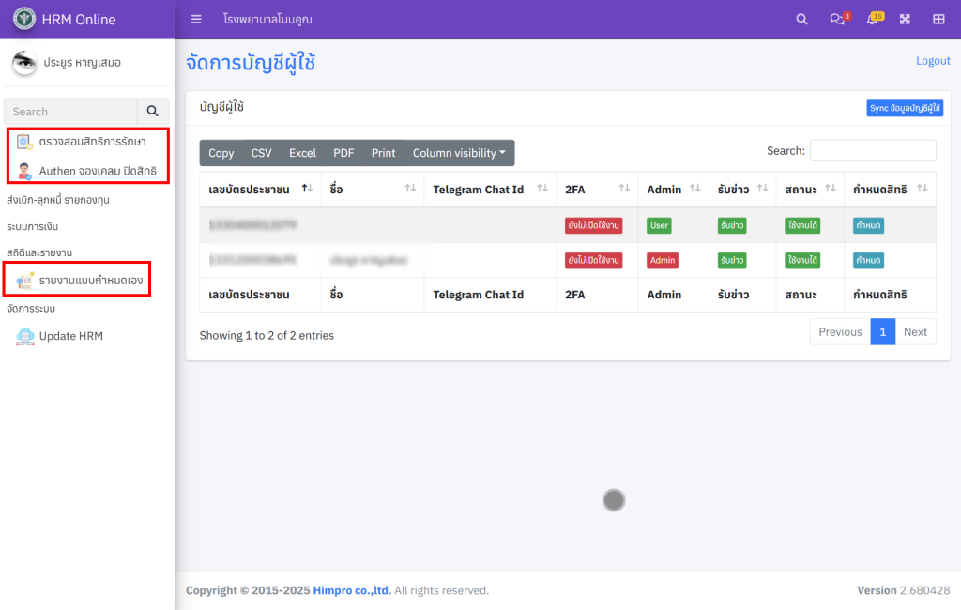Image resolution: width=961 pixels, height=610 pixels.
Task: Toggle the red Admin badge in second row
Action: pyautogui.click(x=663, y=260)
